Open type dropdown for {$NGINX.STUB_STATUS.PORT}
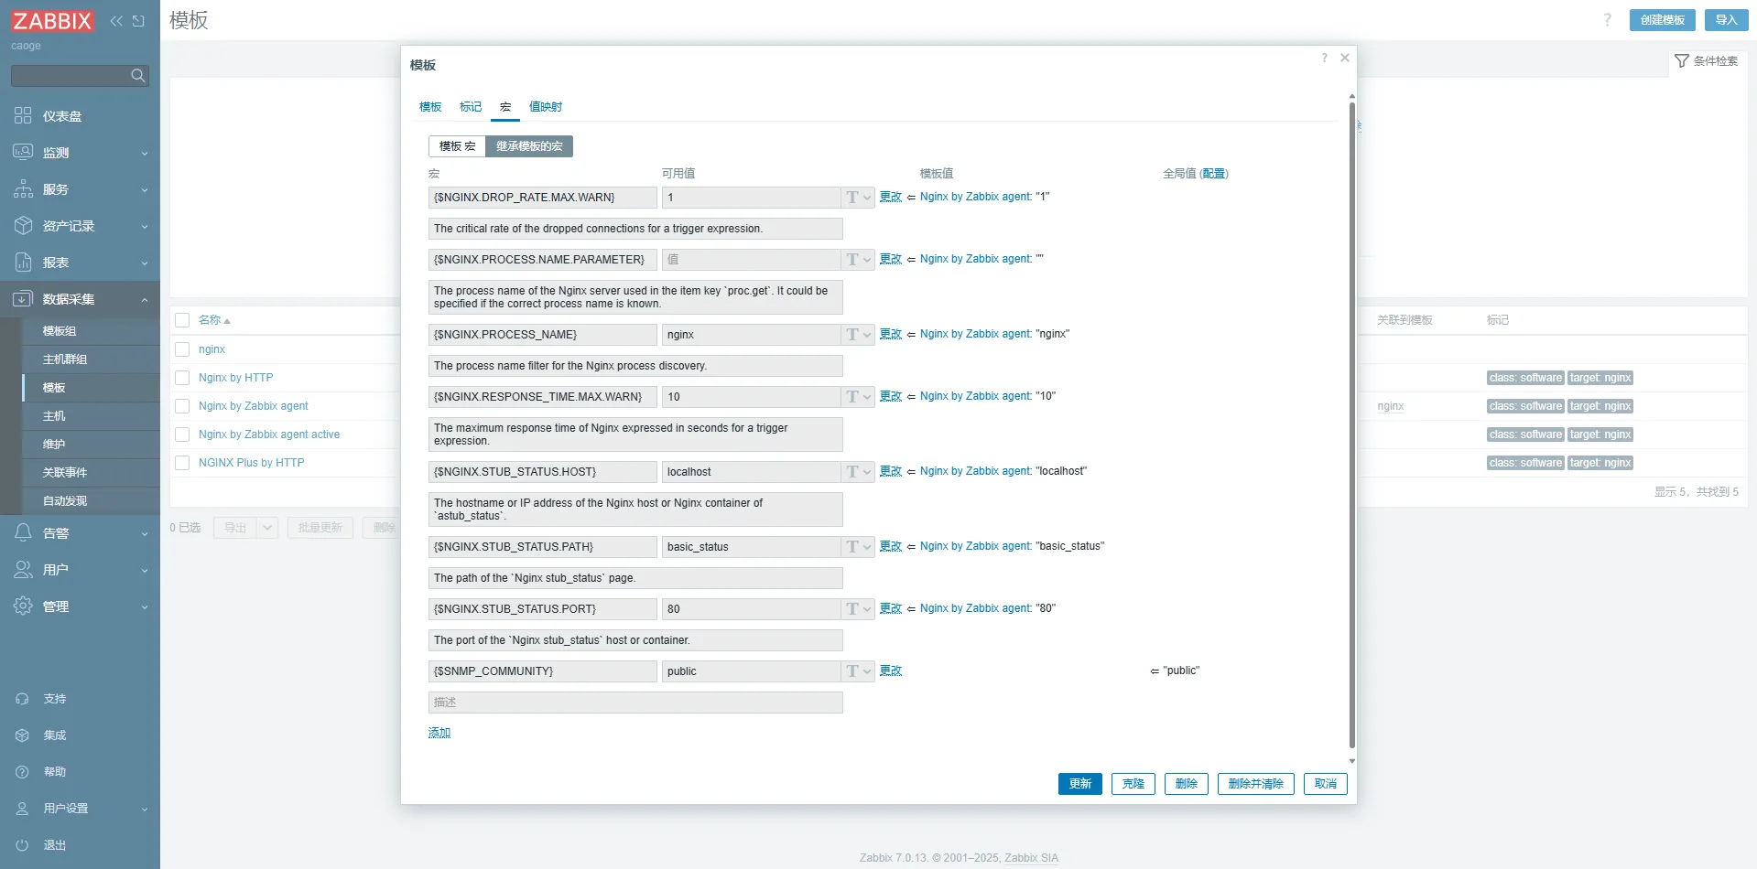Viewport: 1757px width, 869px height. pos(858,609)
